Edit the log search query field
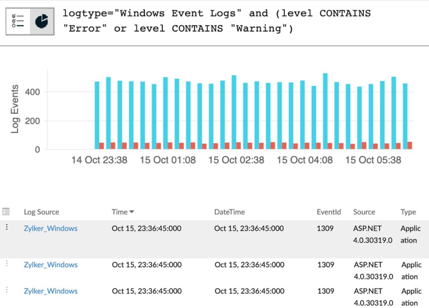 217,21
